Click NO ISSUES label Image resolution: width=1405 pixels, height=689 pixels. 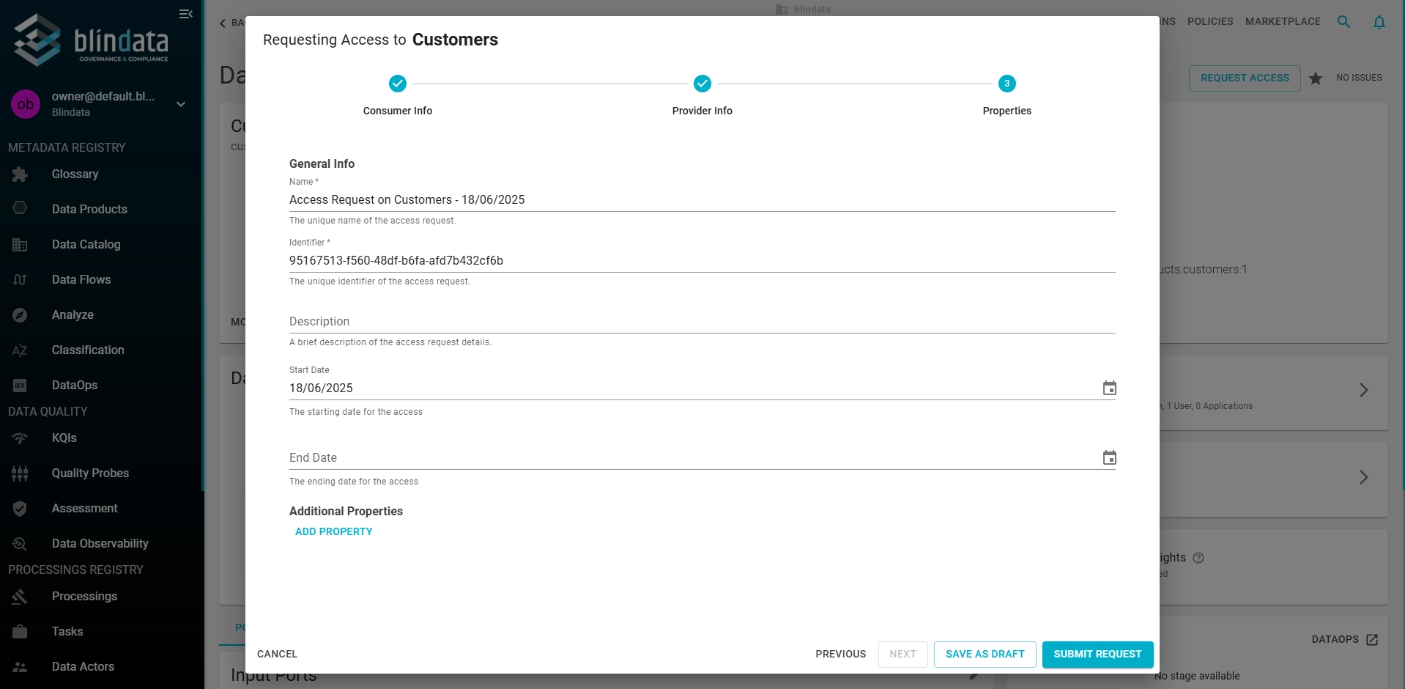point(1359,78)
